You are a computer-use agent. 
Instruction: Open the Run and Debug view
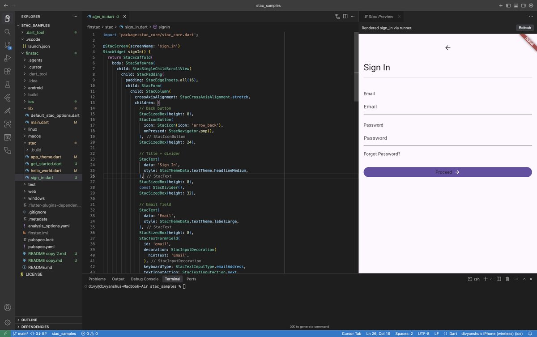[7, 57]
